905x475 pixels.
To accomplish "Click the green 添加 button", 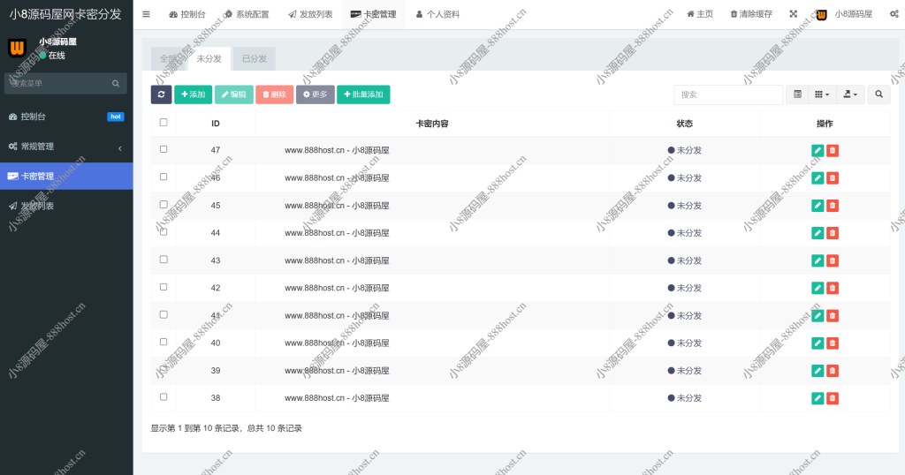I will 194,94.
